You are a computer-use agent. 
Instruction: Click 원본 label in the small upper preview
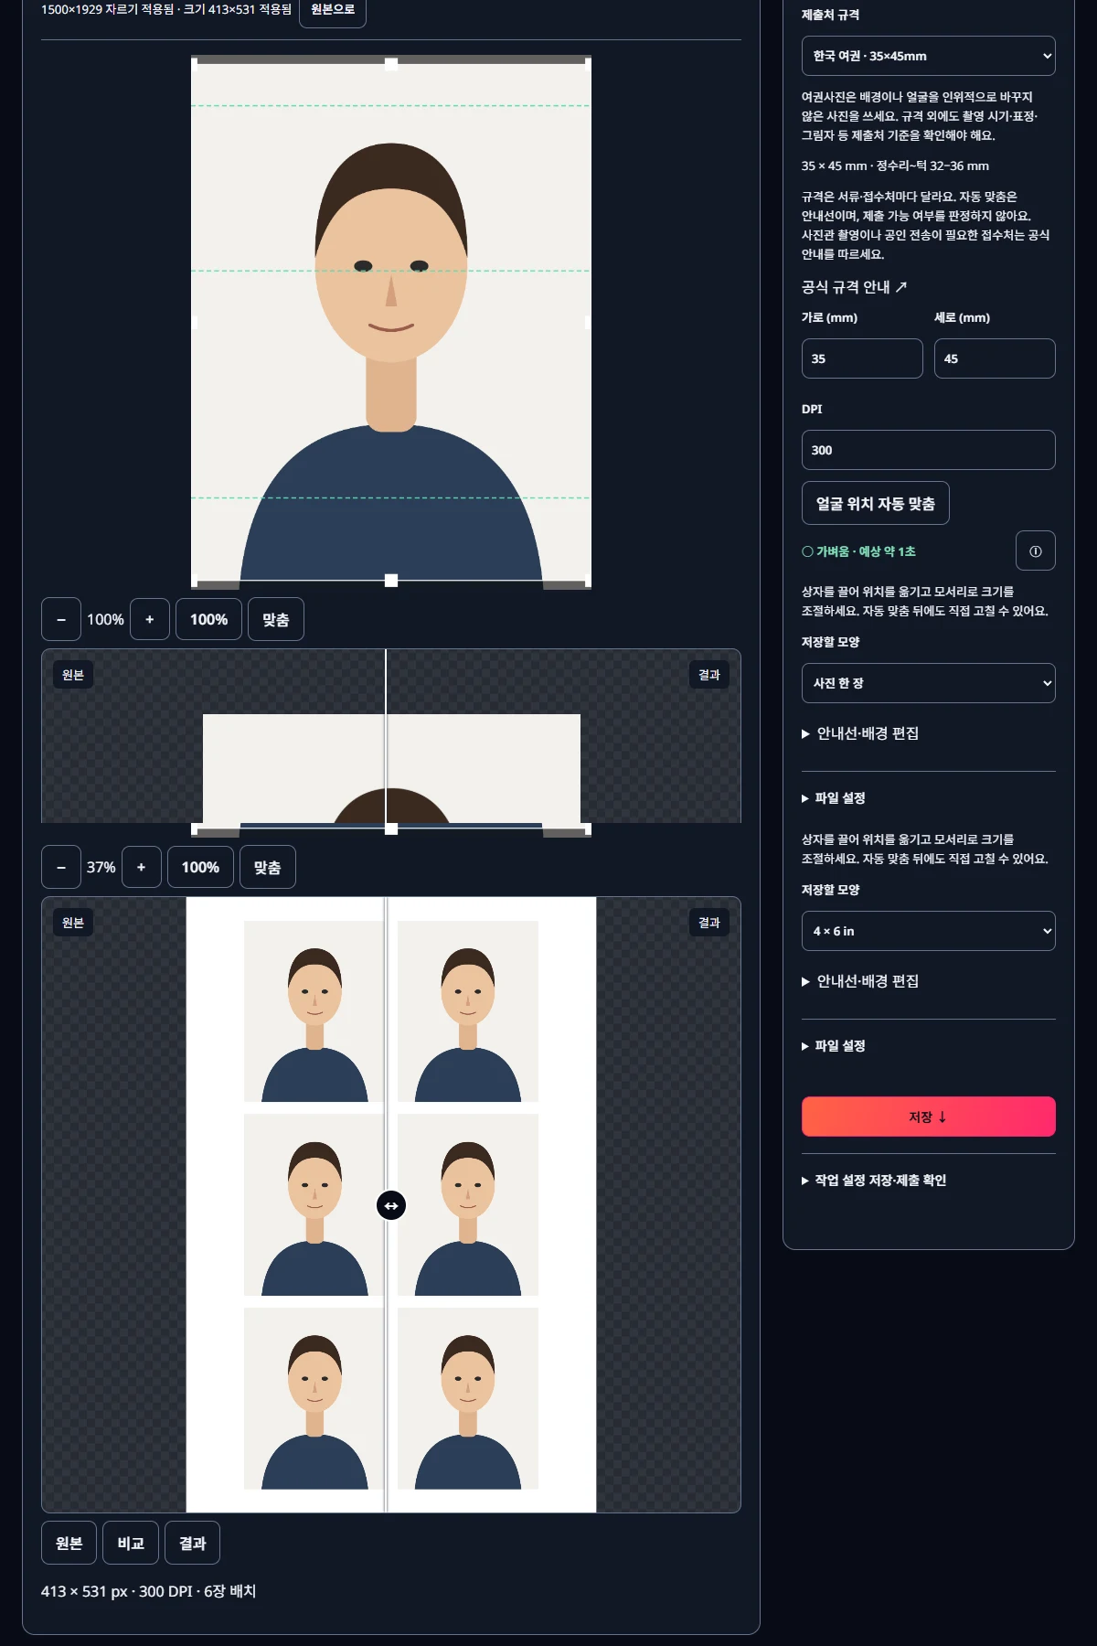pos(73,675)
